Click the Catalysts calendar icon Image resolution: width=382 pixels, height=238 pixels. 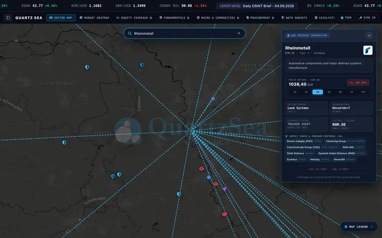[316, 18]
